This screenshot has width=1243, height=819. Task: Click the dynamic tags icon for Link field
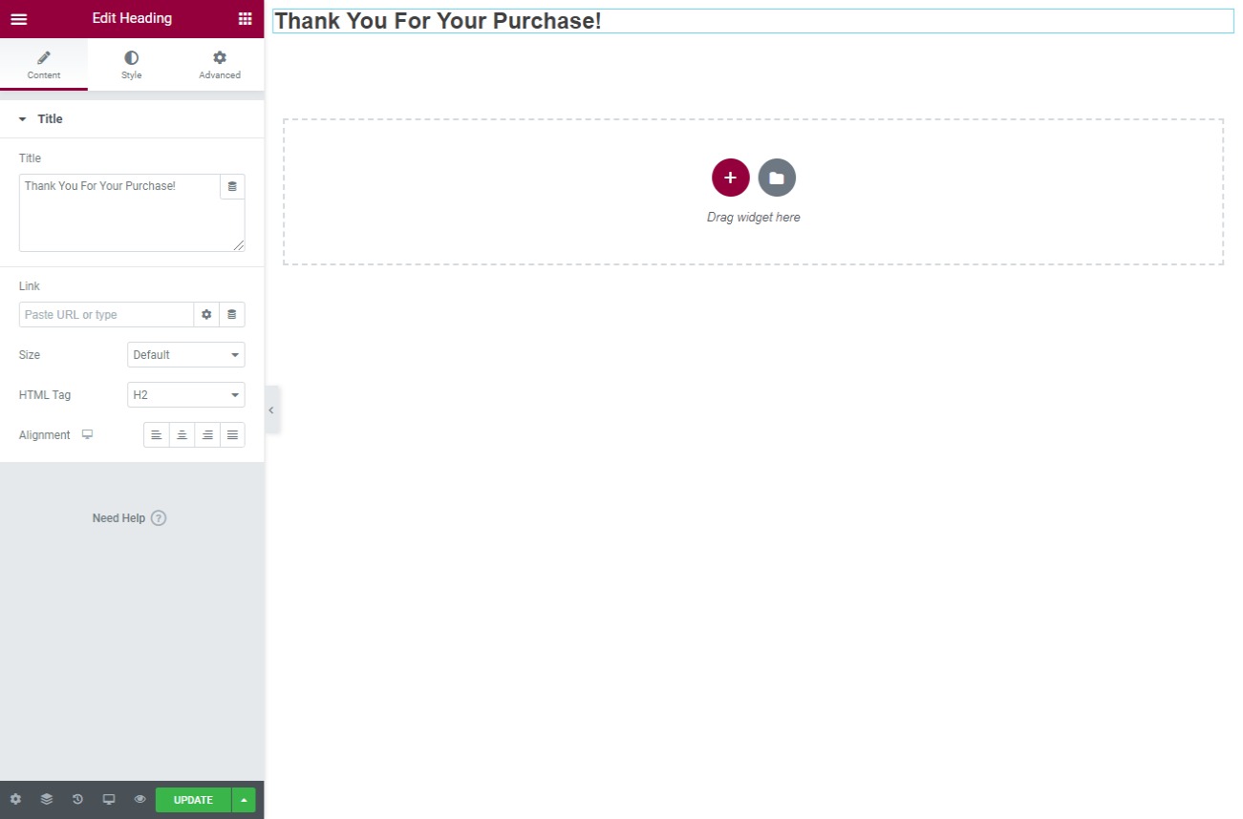[x=232, y=314]
